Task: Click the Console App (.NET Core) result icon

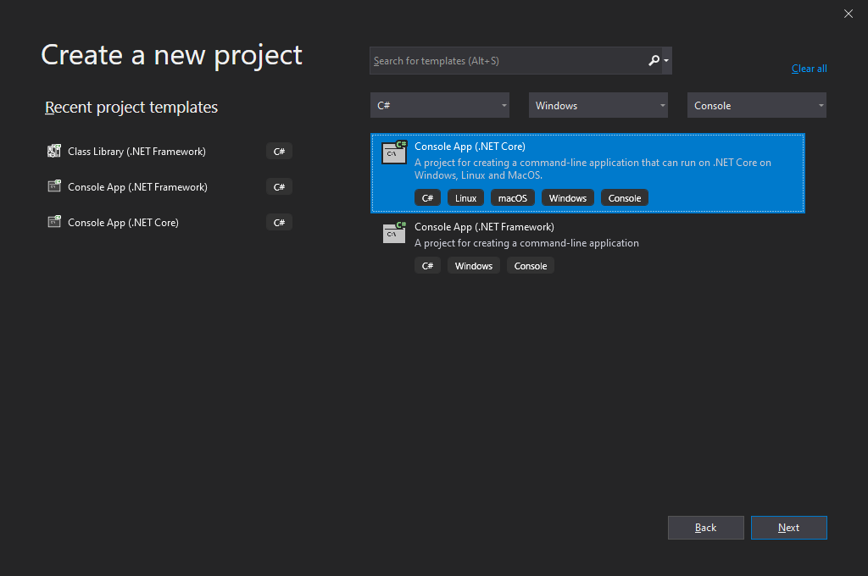Action: click(394, 152)
